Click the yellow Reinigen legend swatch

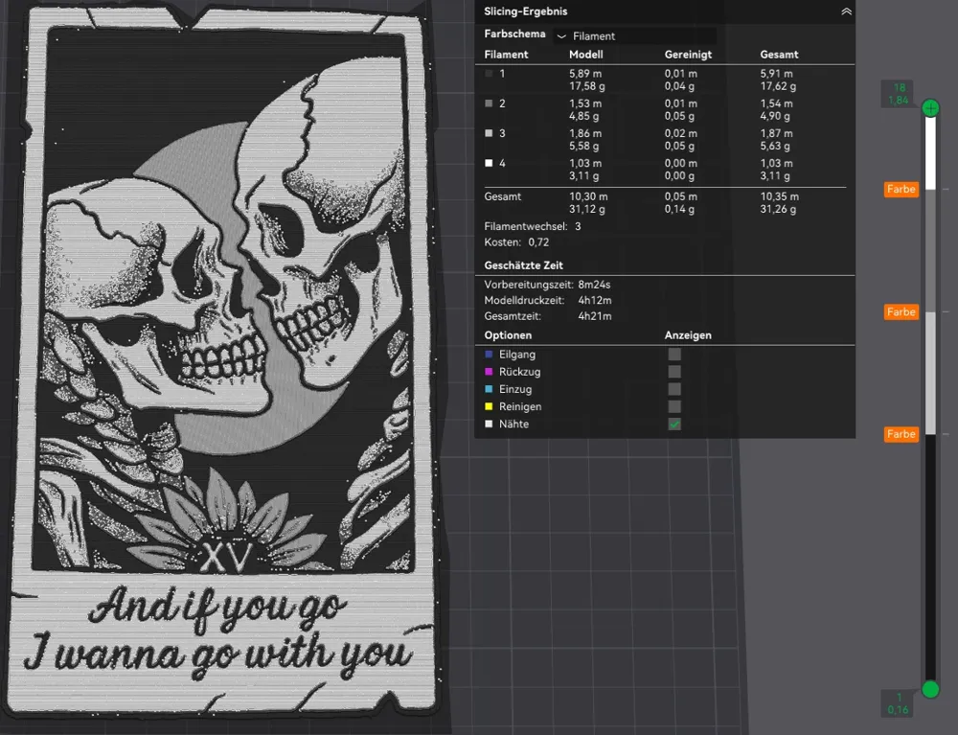tap(489, 406)
